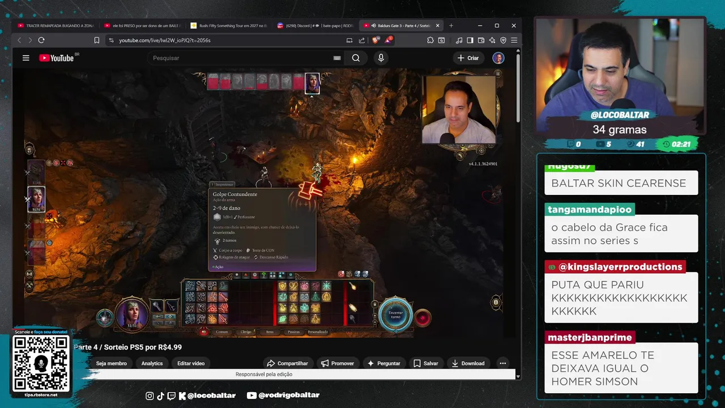Open a new browser tab with plus

(451, 25)
